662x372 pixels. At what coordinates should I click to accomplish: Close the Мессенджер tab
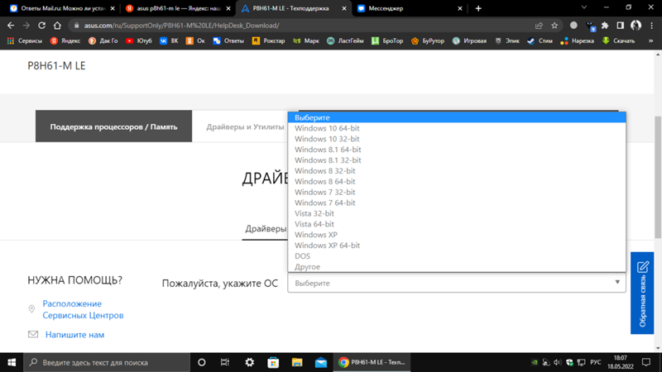tap(460, 8)
